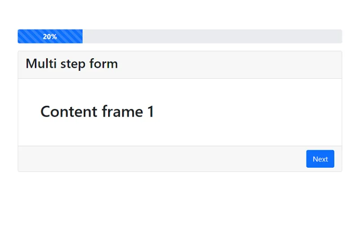Click the unfilled gray progress bar track
The image size is (359, 238).
tap(211, 36)
